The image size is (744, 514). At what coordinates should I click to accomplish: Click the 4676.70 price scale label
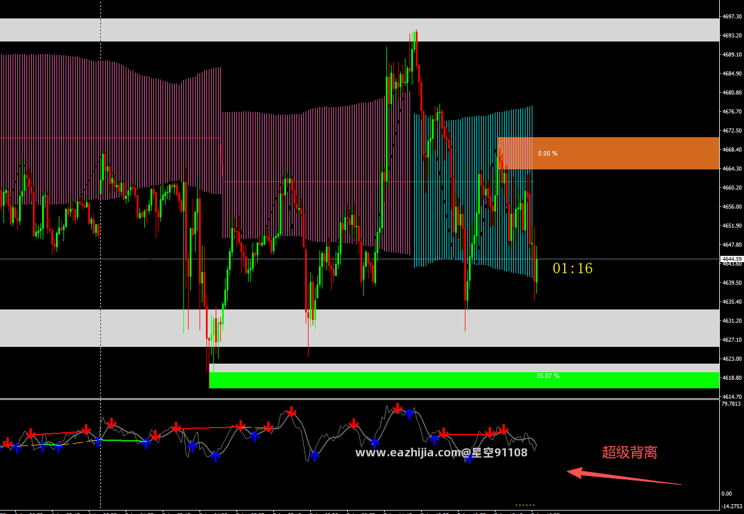coord(731,112)
